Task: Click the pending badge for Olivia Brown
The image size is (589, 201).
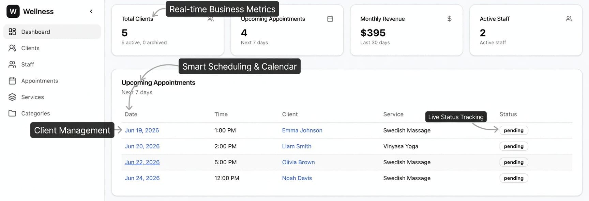Action: (x=514, y=162)
